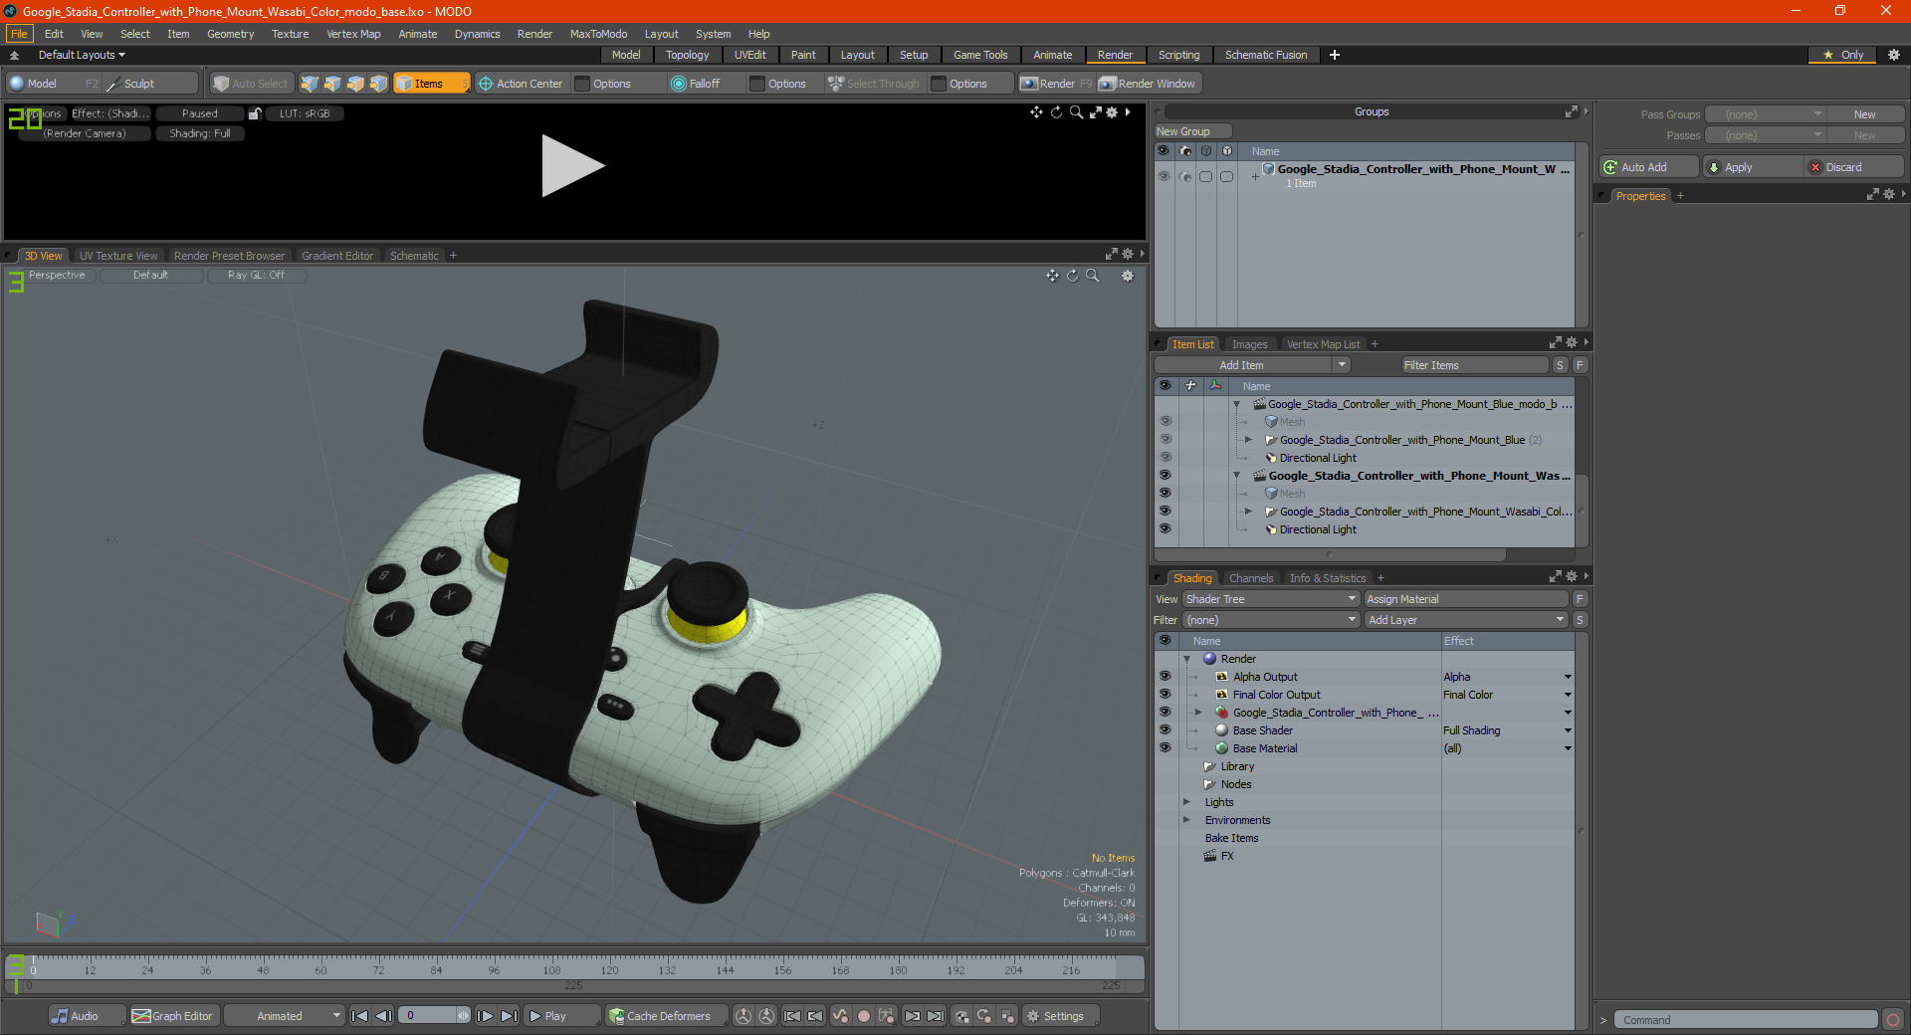
Task: Toggle visibility of Base Material
Action: click(x=1165, y=748)
